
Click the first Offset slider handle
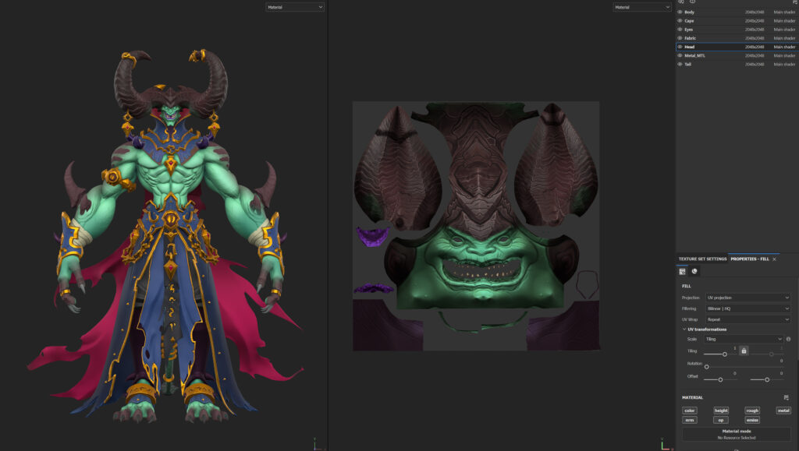pyautogui.click(x=720, y=379)
